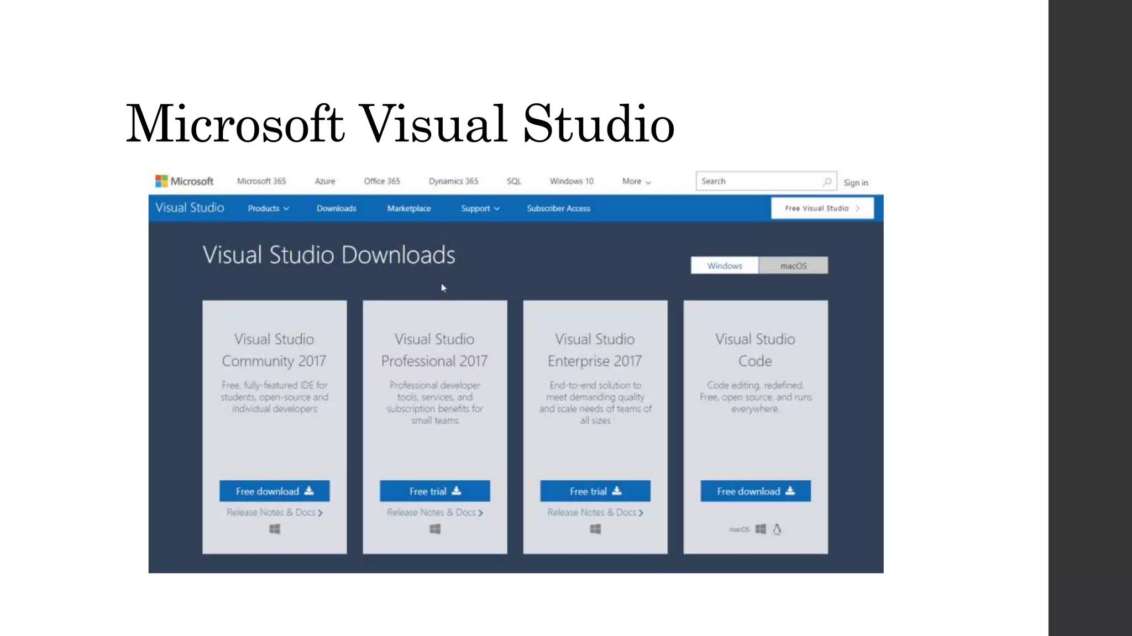1132x636 pixels.
Task: Open Windows 10 in top navigation
Action: [572, 181]
